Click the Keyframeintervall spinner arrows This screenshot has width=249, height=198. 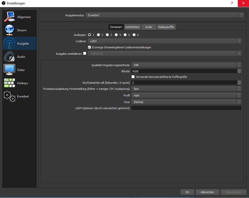(x=239, y=82)
